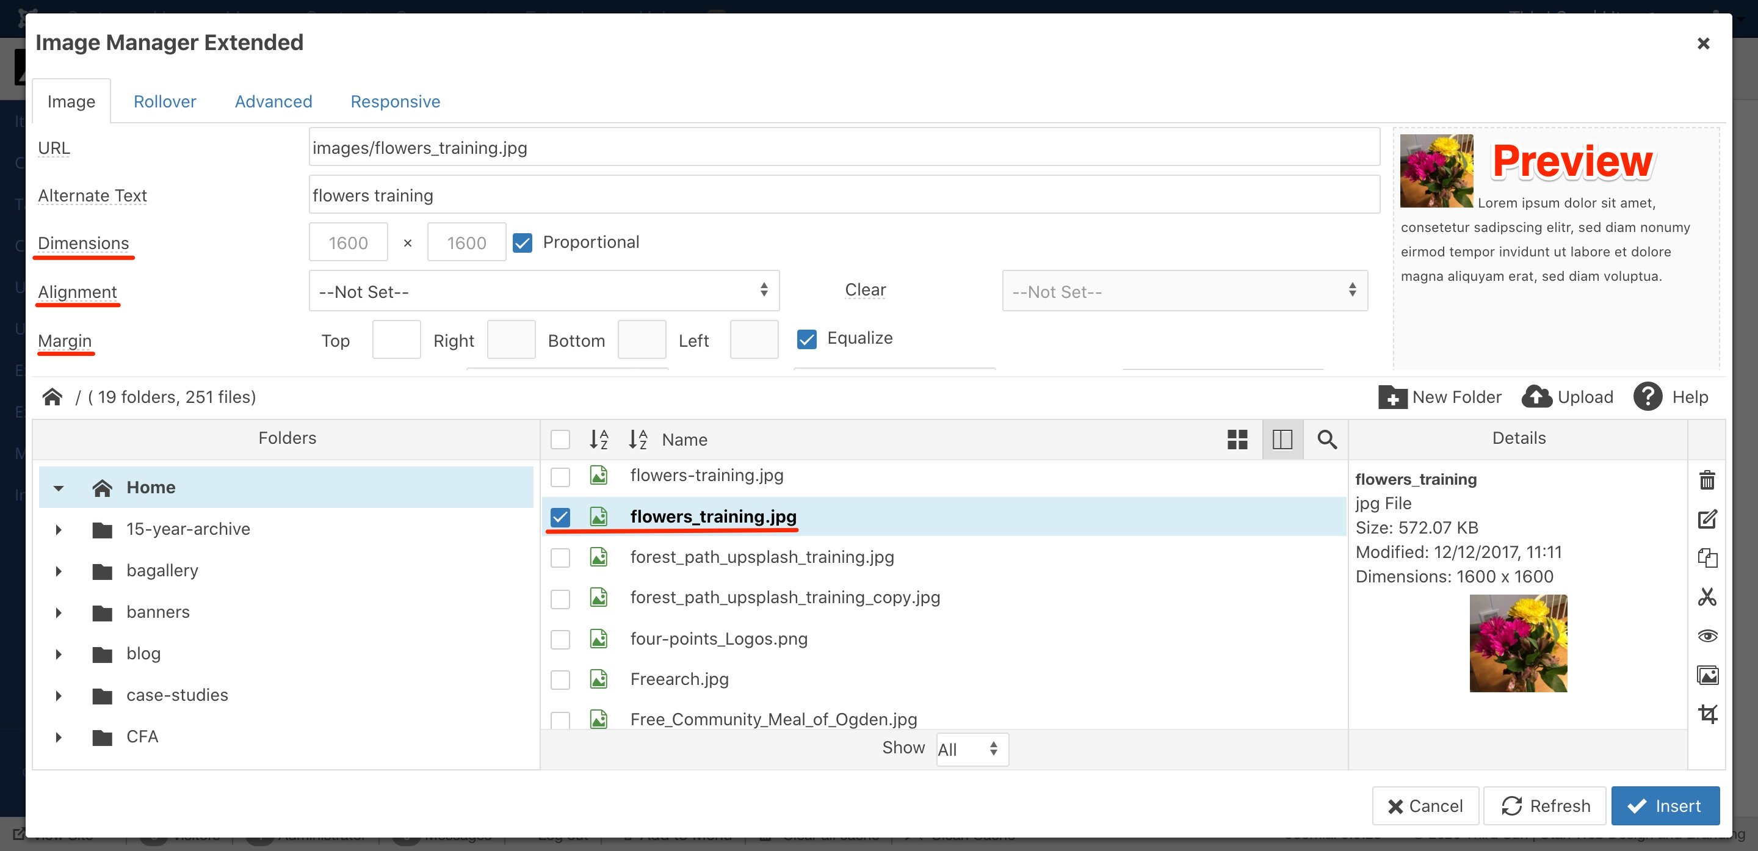Click the cut scissors icon
The width and height of the screenshot is (1758, 851).
tap(1707, 597)
